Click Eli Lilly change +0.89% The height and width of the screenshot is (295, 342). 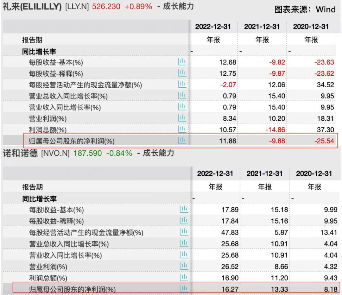[138, 7]
